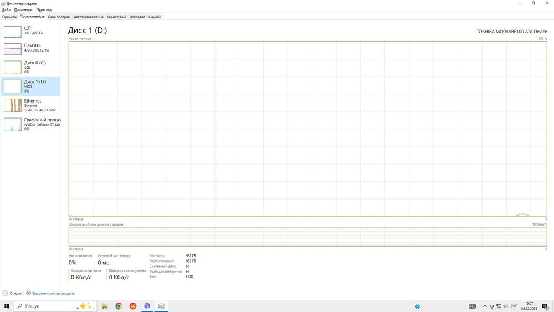The width and height of the screenshot is (554, 312).
Task: Open Google Chrome from the taskbar
Action: coord(119,306)
